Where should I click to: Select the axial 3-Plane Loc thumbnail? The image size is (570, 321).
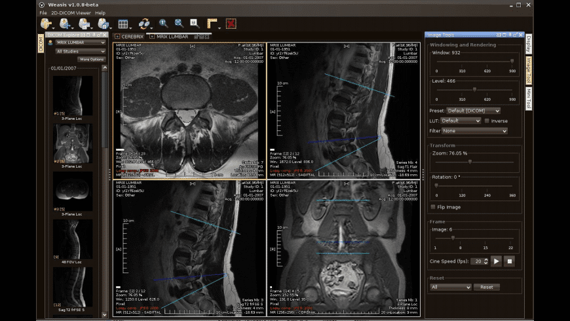(72, 191)
